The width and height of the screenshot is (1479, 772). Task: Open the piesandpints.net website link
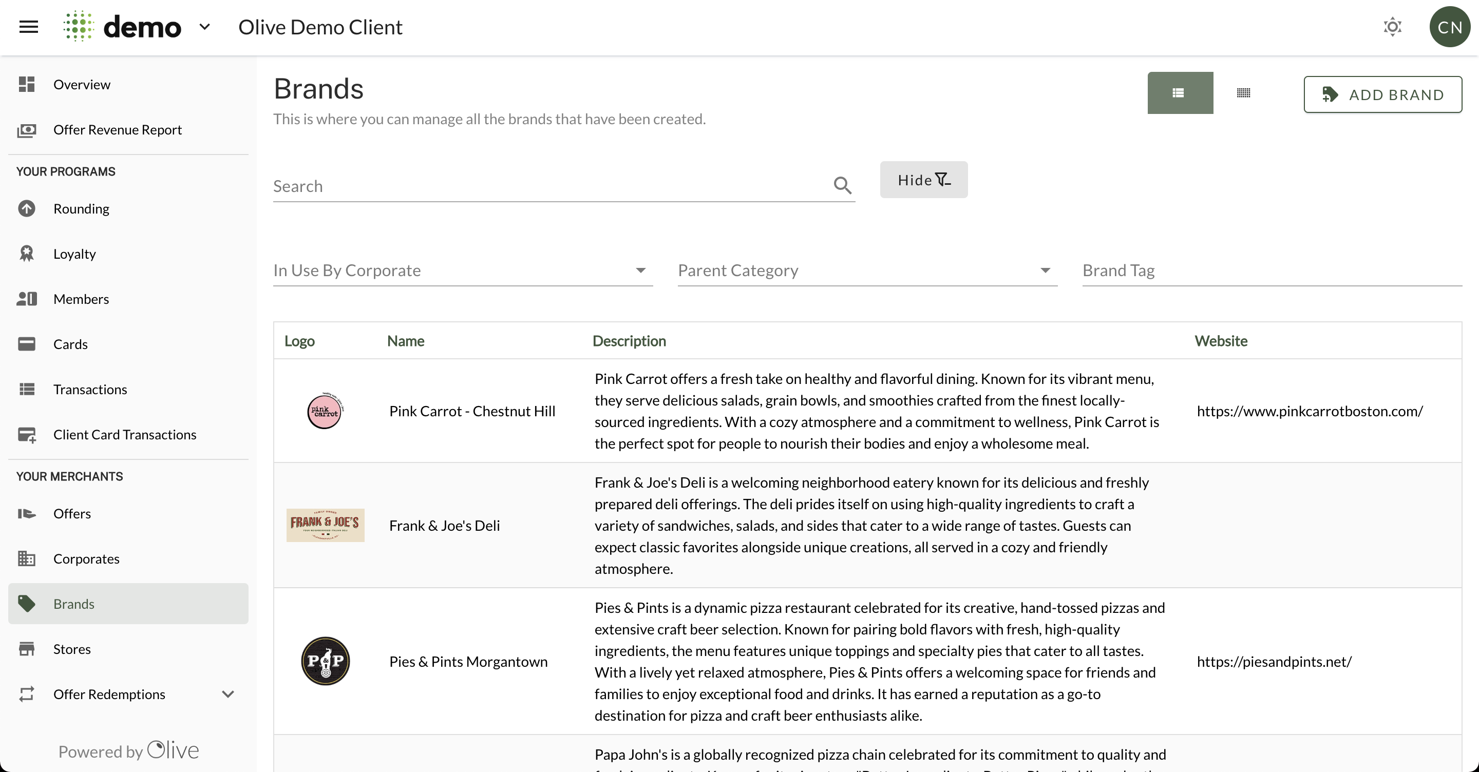click(1274, 662)
